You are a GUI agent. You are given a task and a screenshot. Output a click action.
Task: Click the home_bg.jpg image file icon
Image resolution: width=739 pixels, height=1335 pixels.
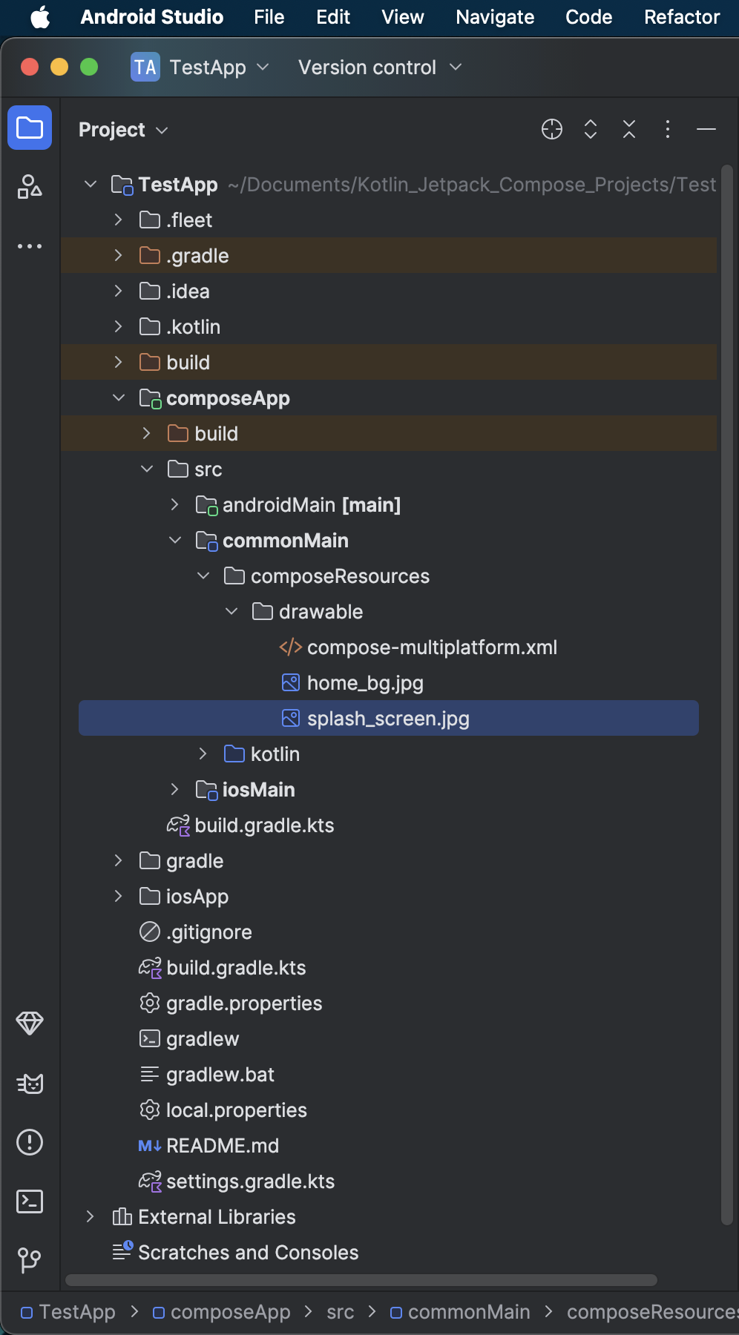[x=291, y=682]
